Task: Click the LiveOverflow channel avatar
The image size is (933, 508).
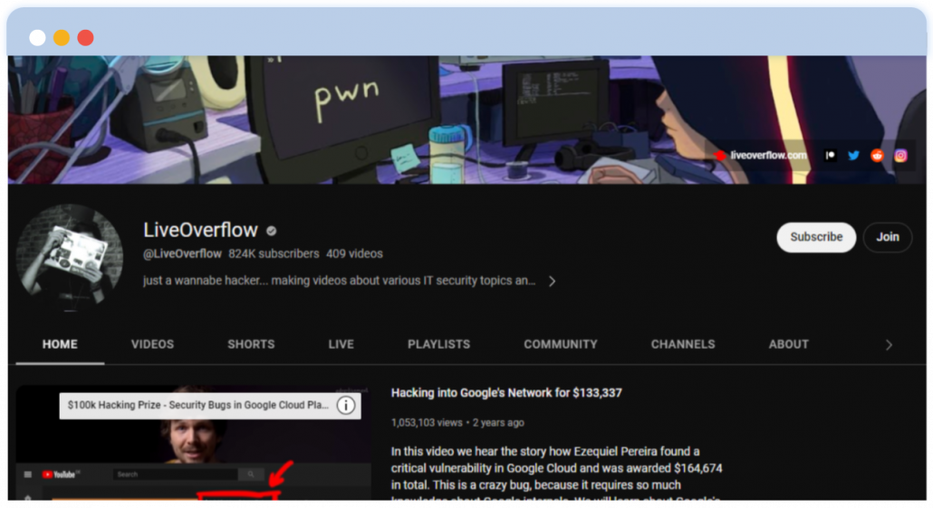Action: (70, 258)
